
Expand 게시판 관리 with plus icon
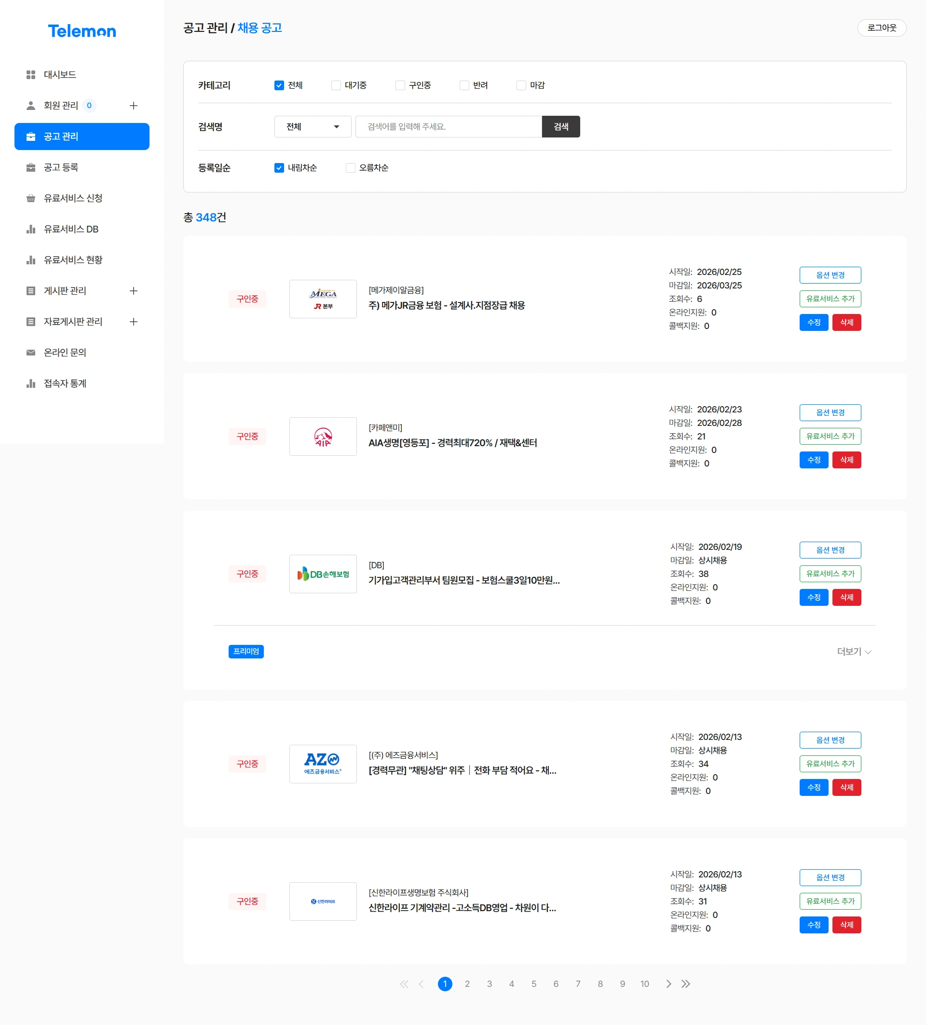click(134, 291)
